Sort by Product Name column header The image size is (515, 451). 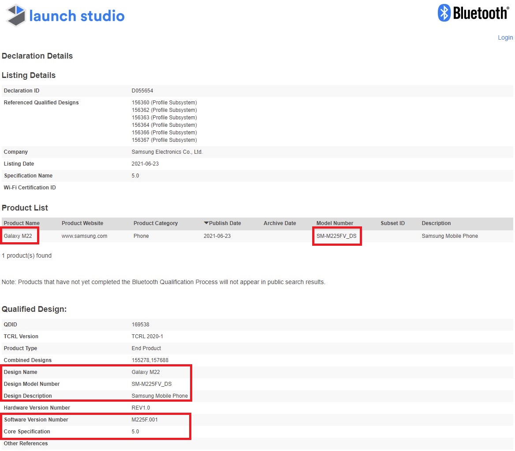click(22, 223)
